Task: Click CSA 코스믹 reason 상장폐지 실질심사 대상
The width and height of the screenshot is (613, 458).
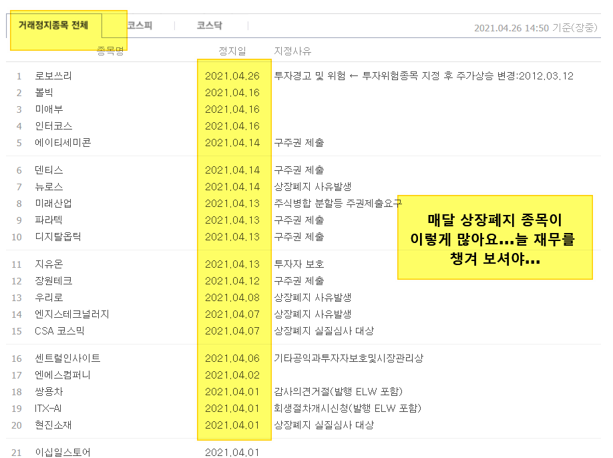Action: click(x=324, y=331)
